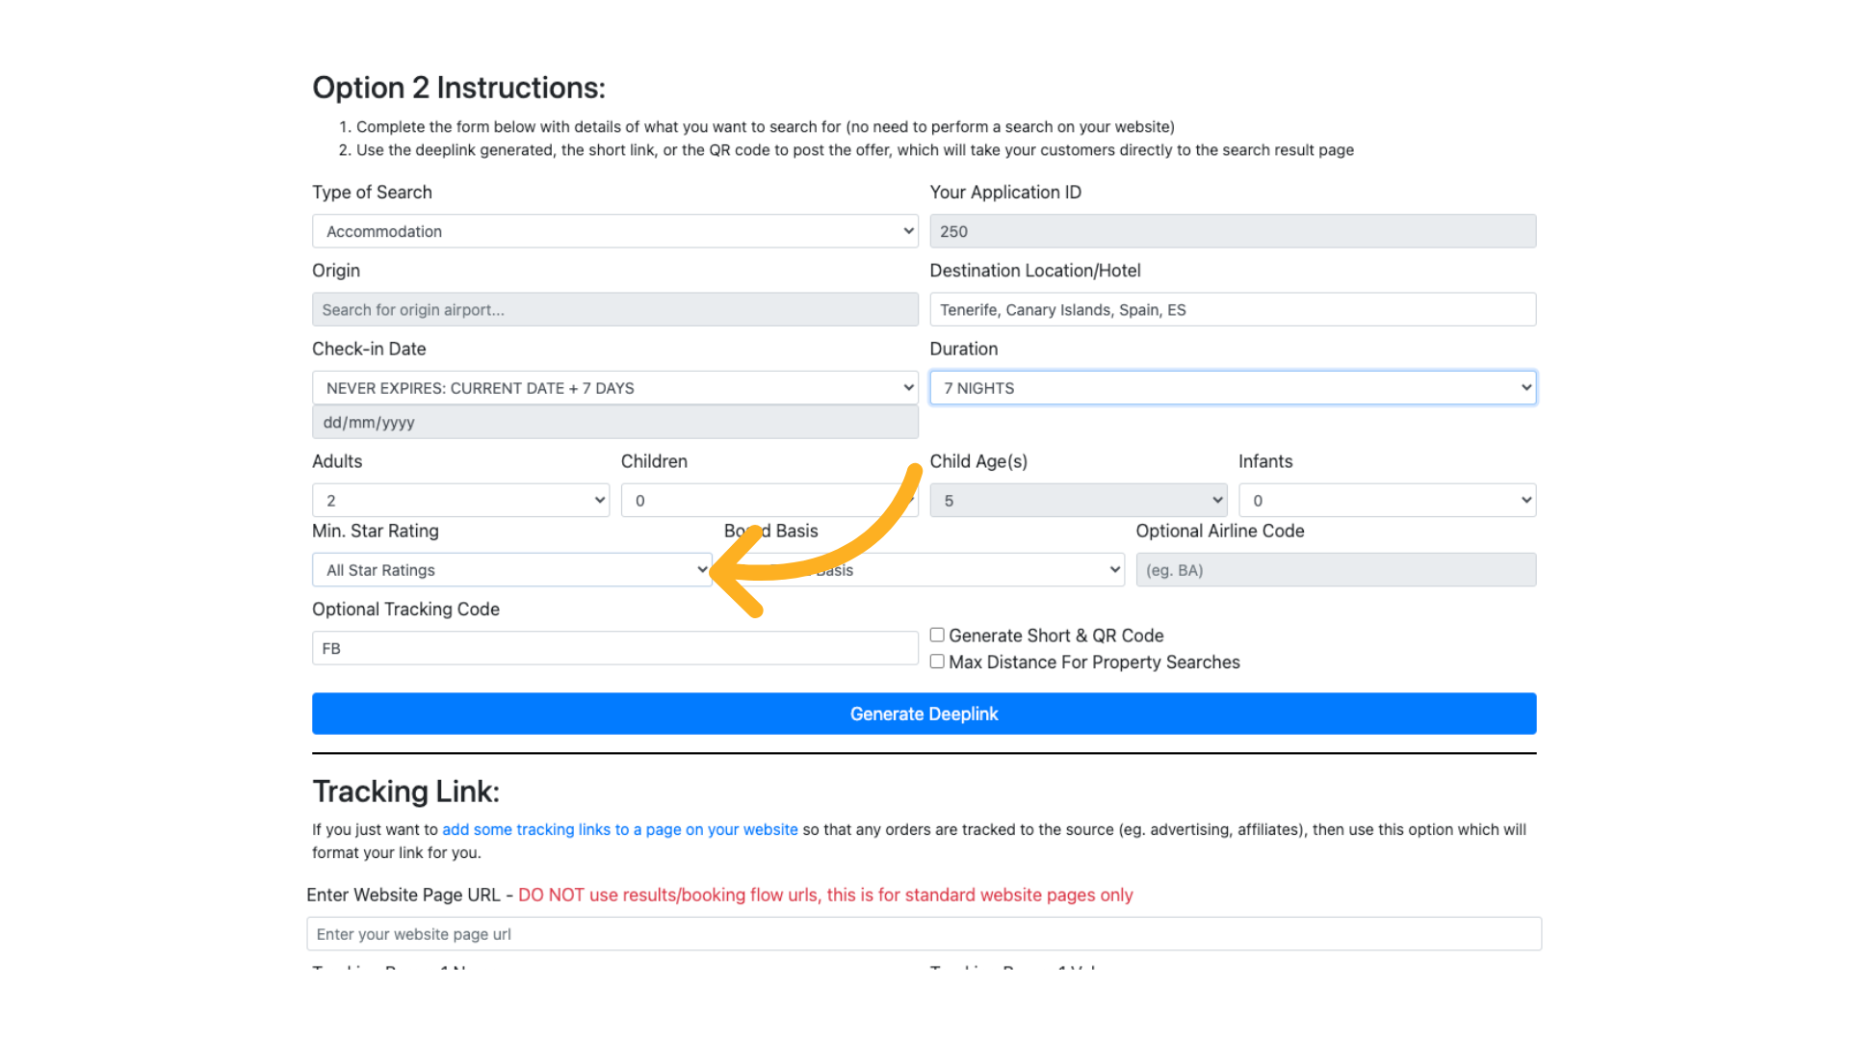
Task: Open the Child Age(s) dropdown
Action: pyautogui.click(x=1078, y=501)
